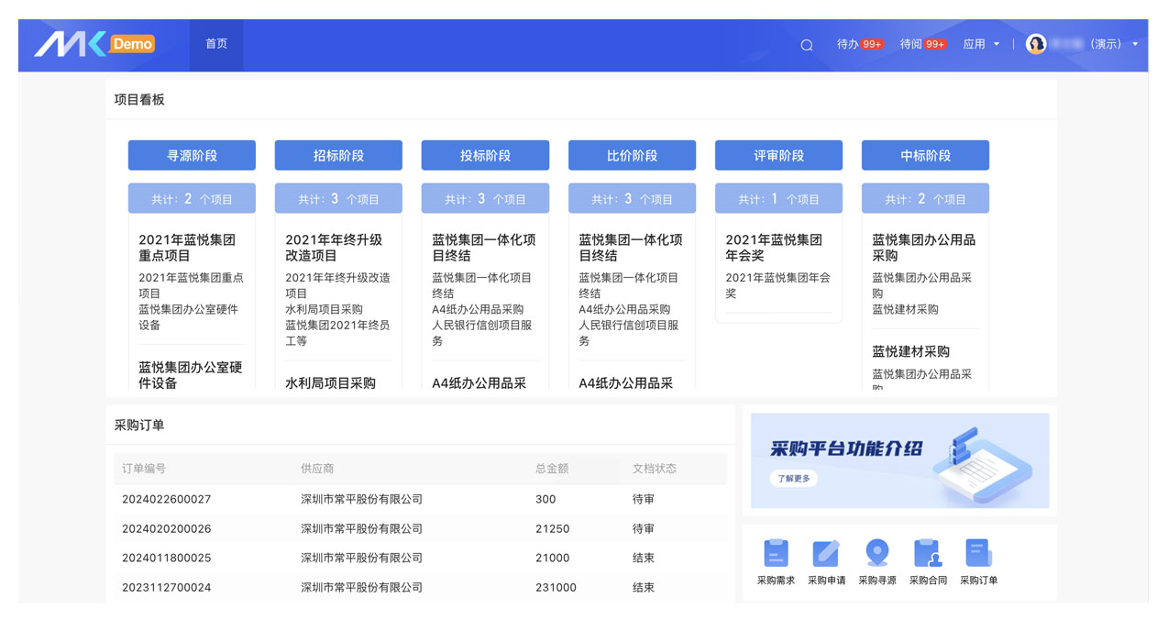This screenshot has height=620, width=1168.
Task: Open the 采购寻源 shortcut icon
Action: coord(876,554)
